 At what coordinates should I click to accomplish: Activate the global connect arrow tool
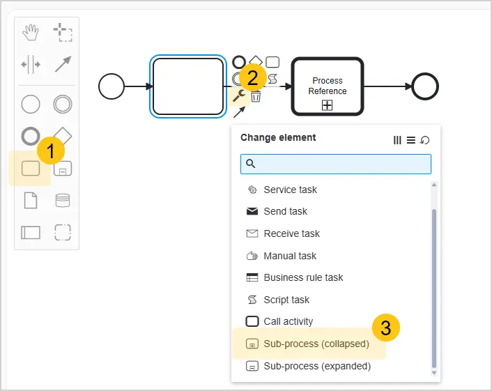click(x=63, y=64)
